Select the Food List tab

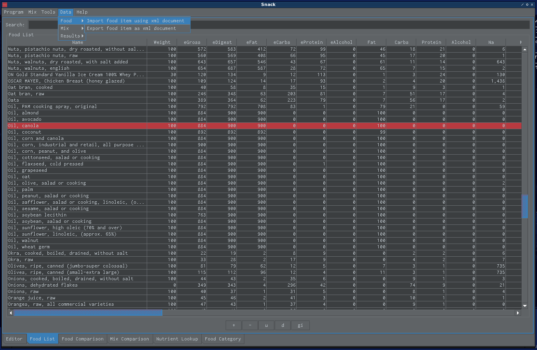42,339
